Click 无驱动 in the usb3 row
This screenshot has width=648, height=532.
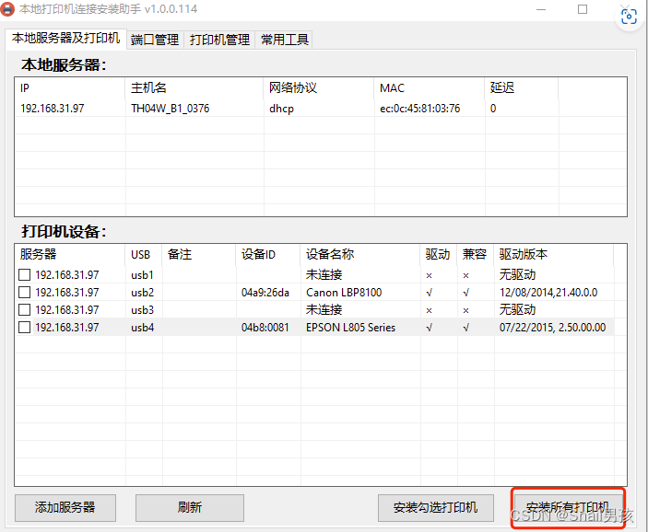517,309
